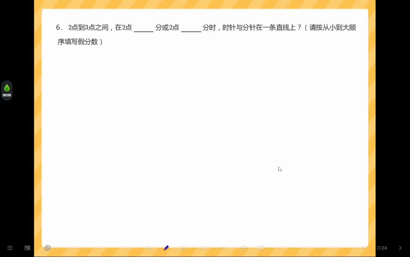Select the blue pen drawing tool
Viewport: 410px width, 257px height.
(166, 248)
